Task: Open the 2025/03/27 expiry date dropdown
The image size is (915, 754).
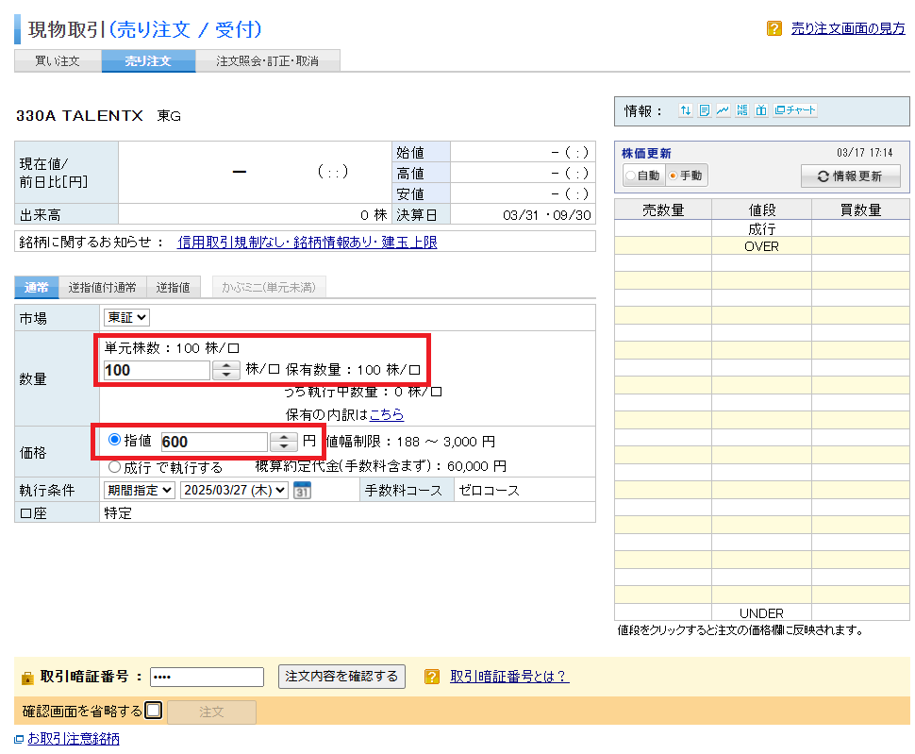Action: (x=234, y=490)
